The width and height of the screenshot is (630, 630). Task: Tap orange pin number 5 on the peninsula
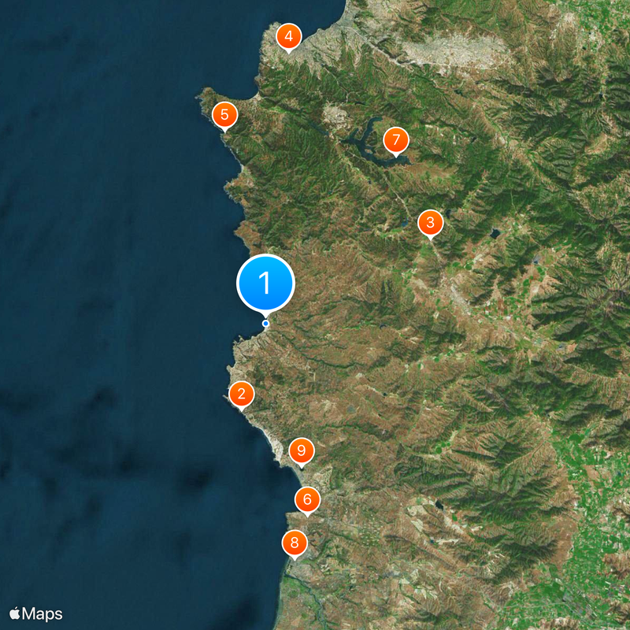coord(224,115)
